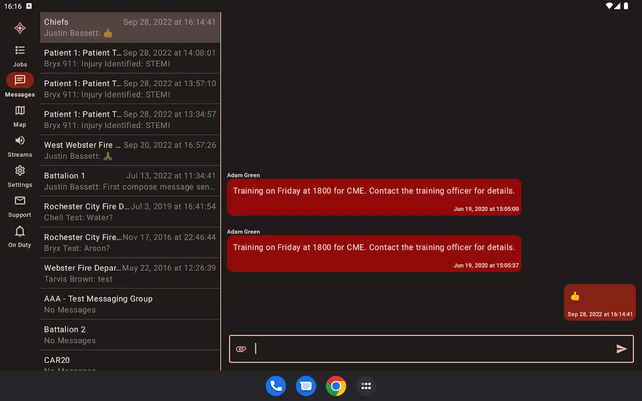Click the paperclip attachment icon
The image size is (642, 401).
pos(241,349)
